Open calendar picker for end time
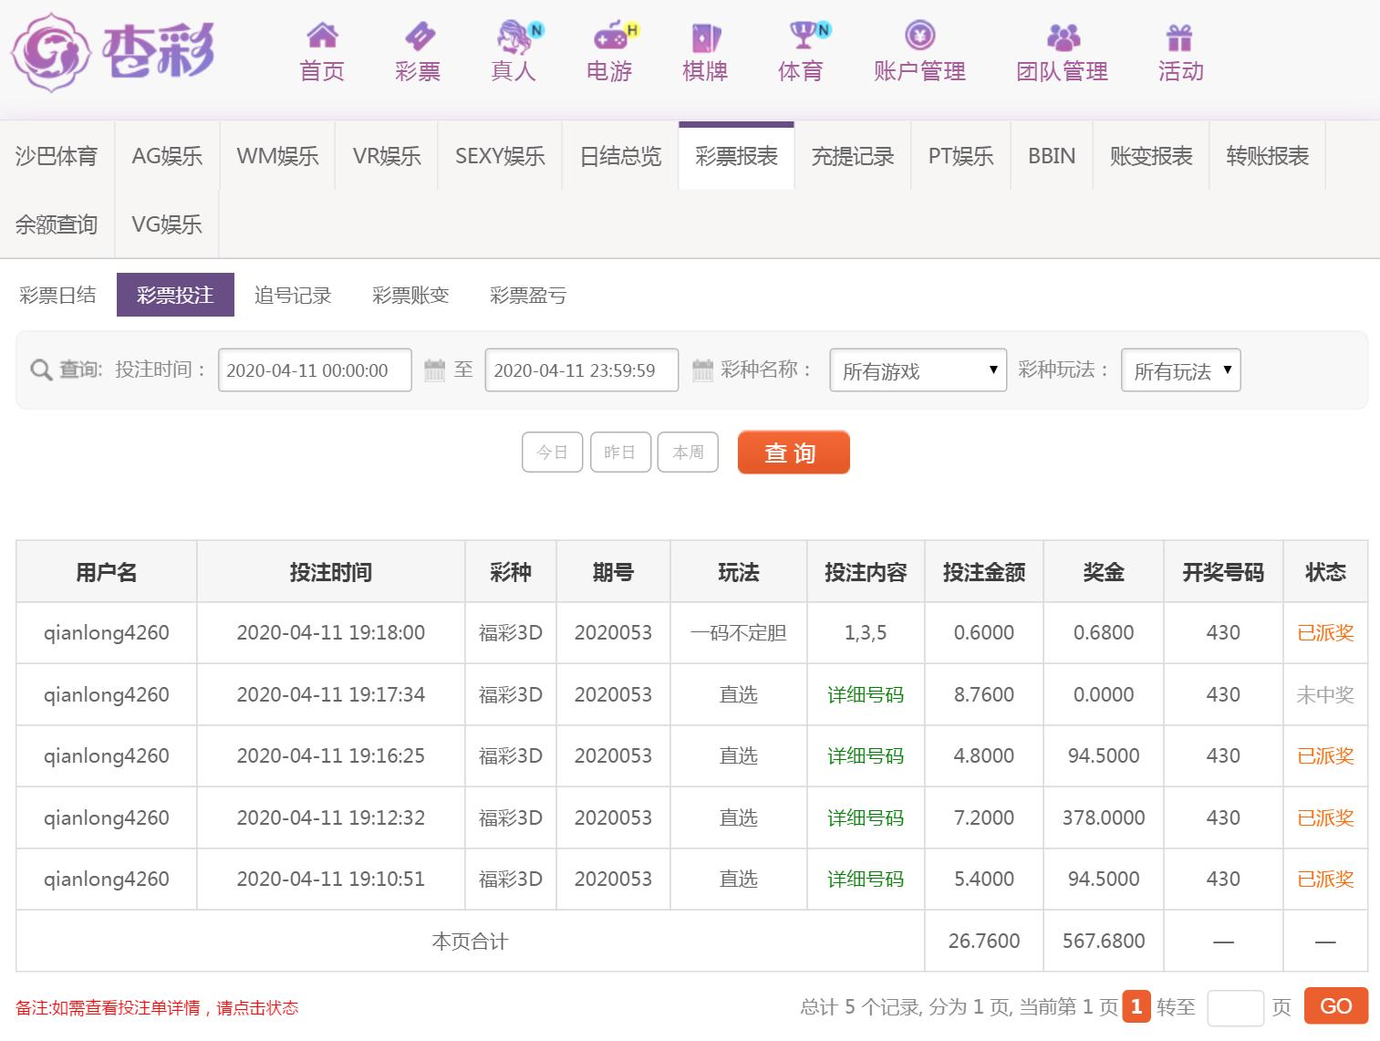Viewport: 1380px width, 1041px height. (x=702, y=370)
